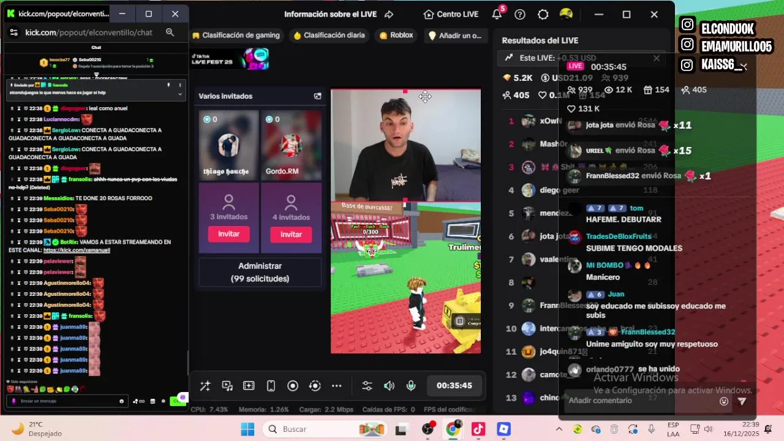Click the replay clip capture icon

point(315,386)
